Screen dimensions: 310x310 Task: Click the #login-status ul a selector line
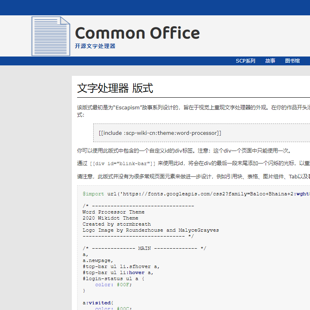(x=113, y=279)
